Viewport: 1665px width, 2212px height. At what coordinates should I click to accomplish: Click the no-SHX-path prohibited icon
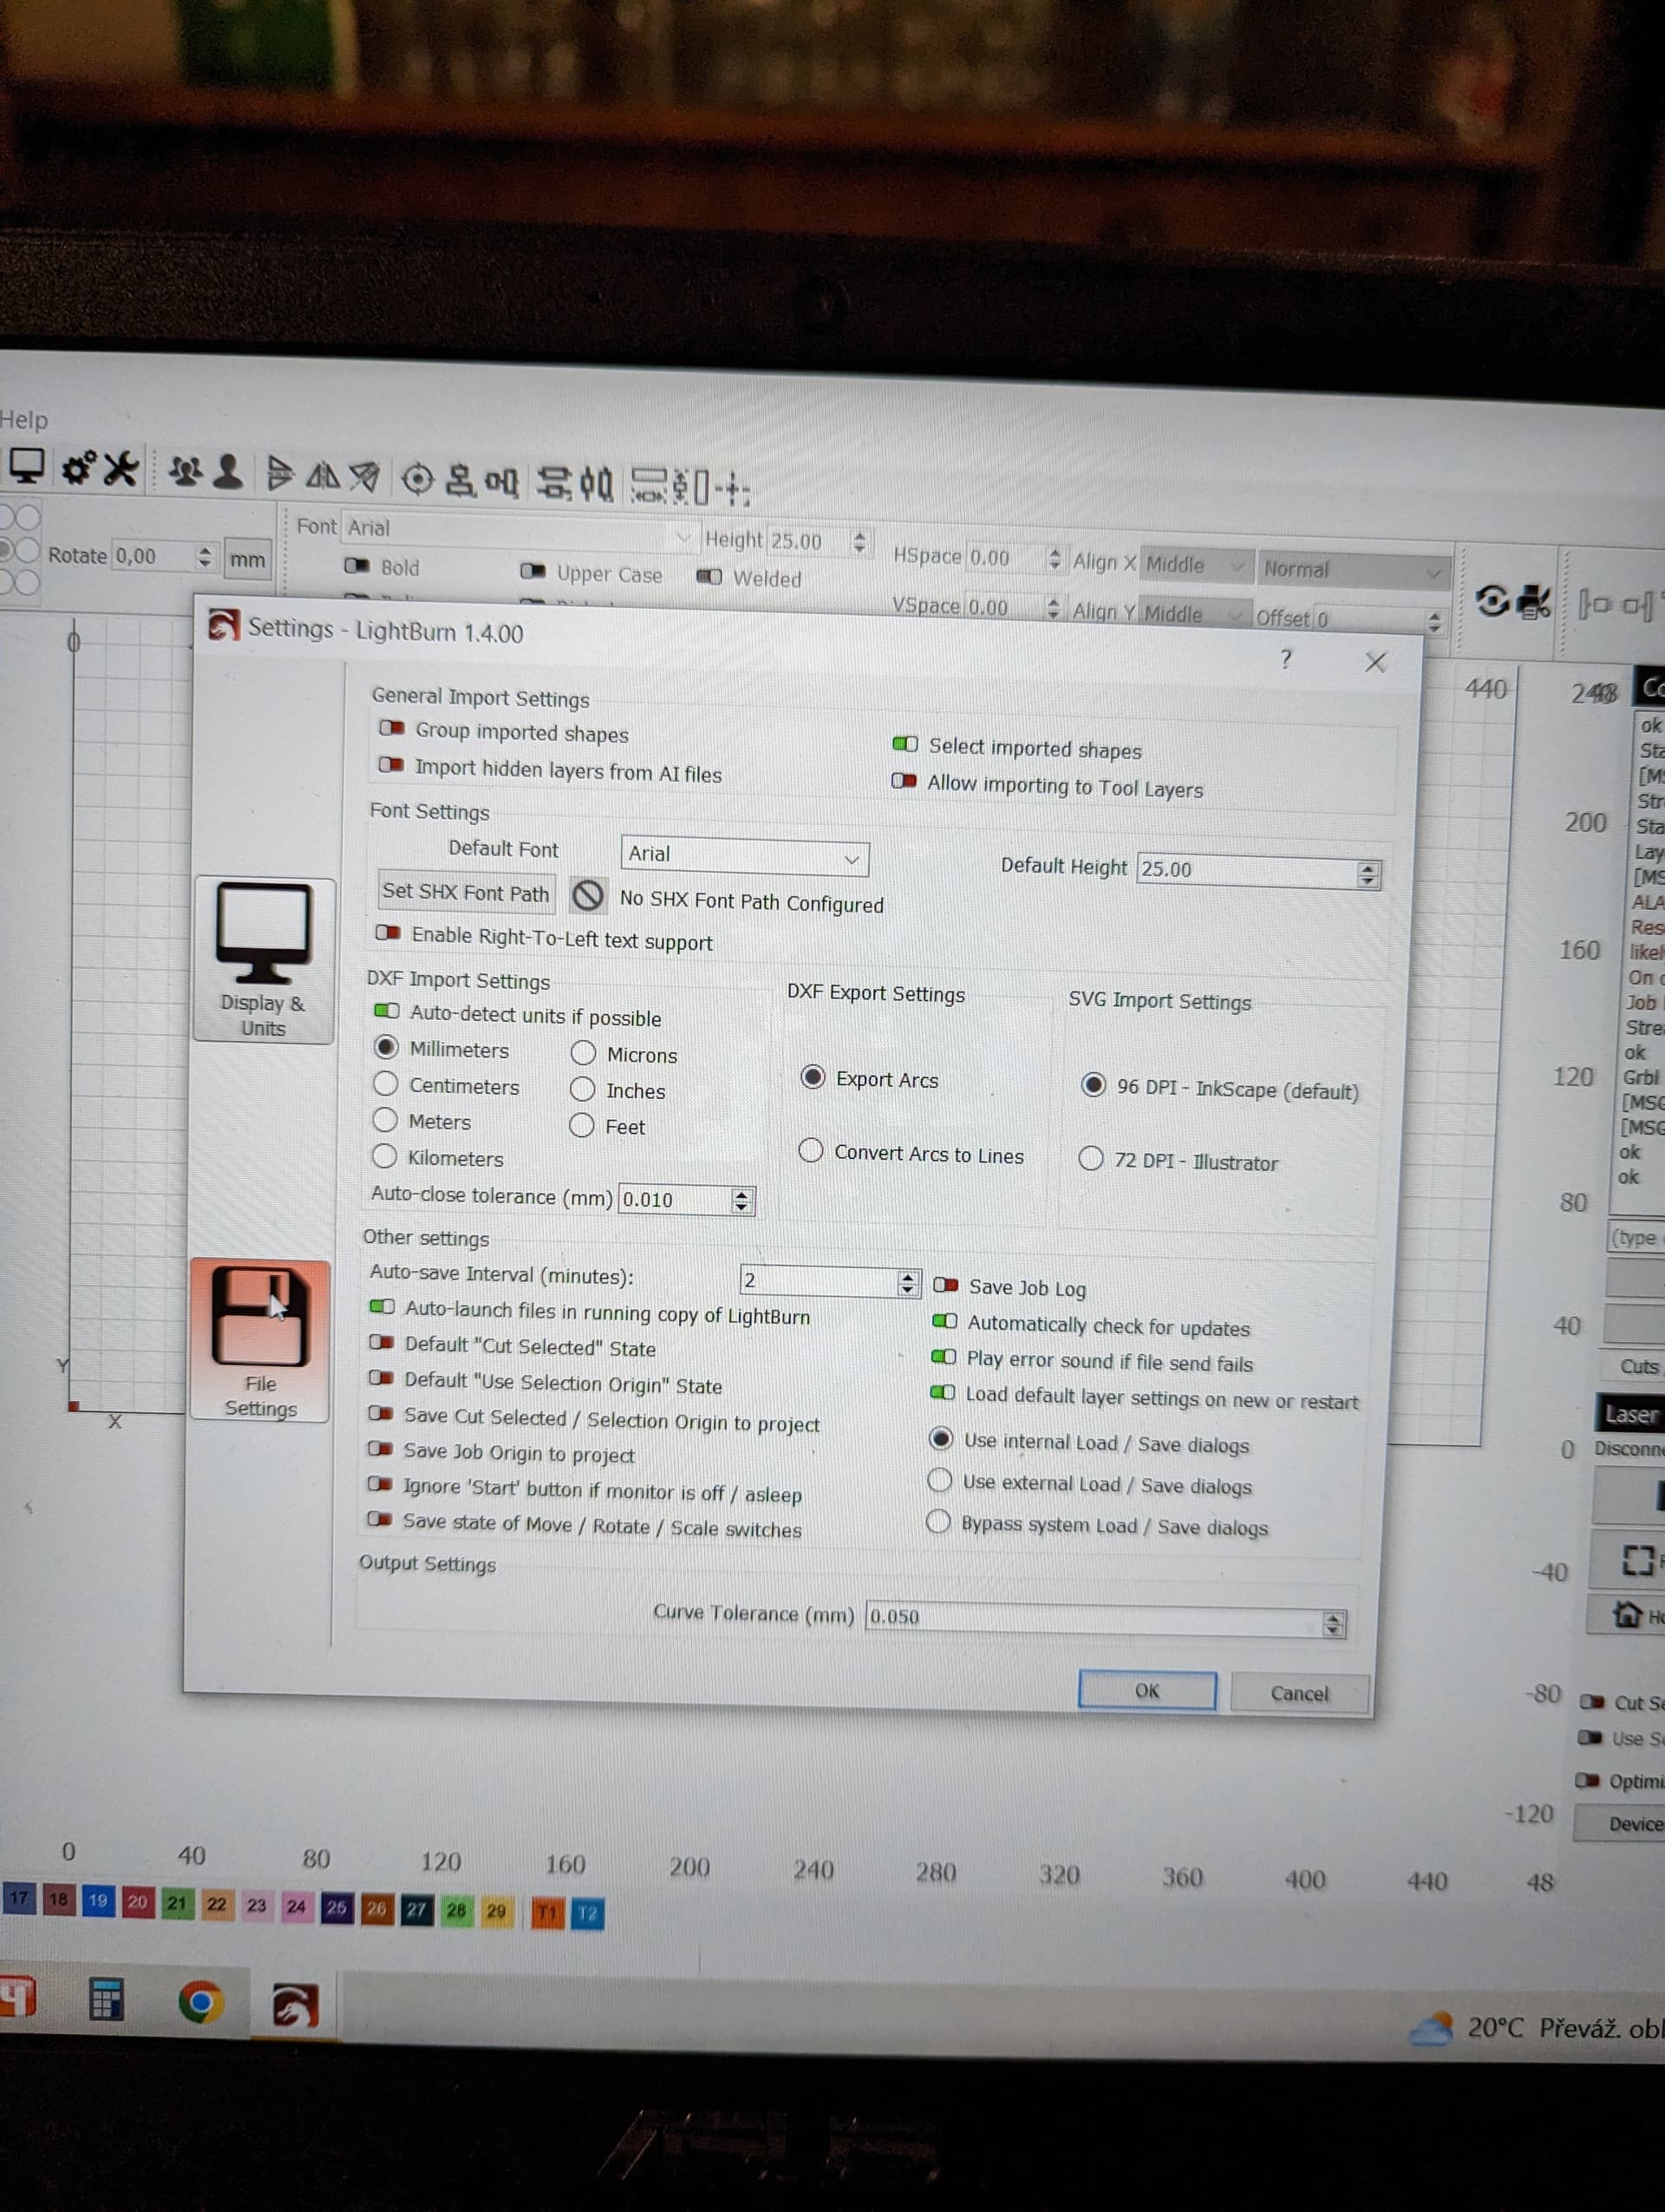click(x=588, y=894)
